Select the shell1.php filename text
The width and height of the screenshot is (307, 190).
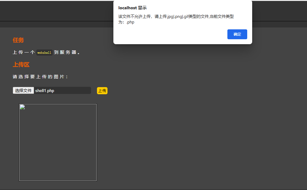coord(45,91)
